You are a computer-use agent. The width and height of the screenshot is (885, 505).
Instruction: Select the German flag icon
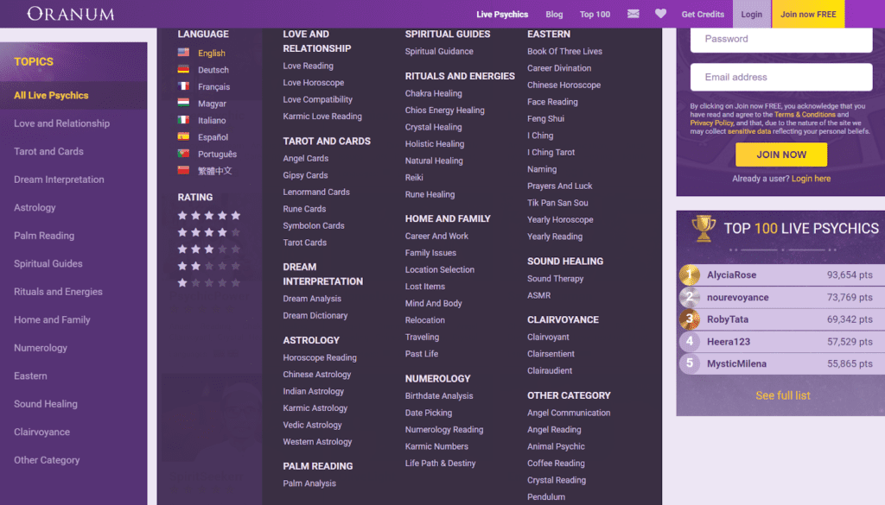click(183, 70)
